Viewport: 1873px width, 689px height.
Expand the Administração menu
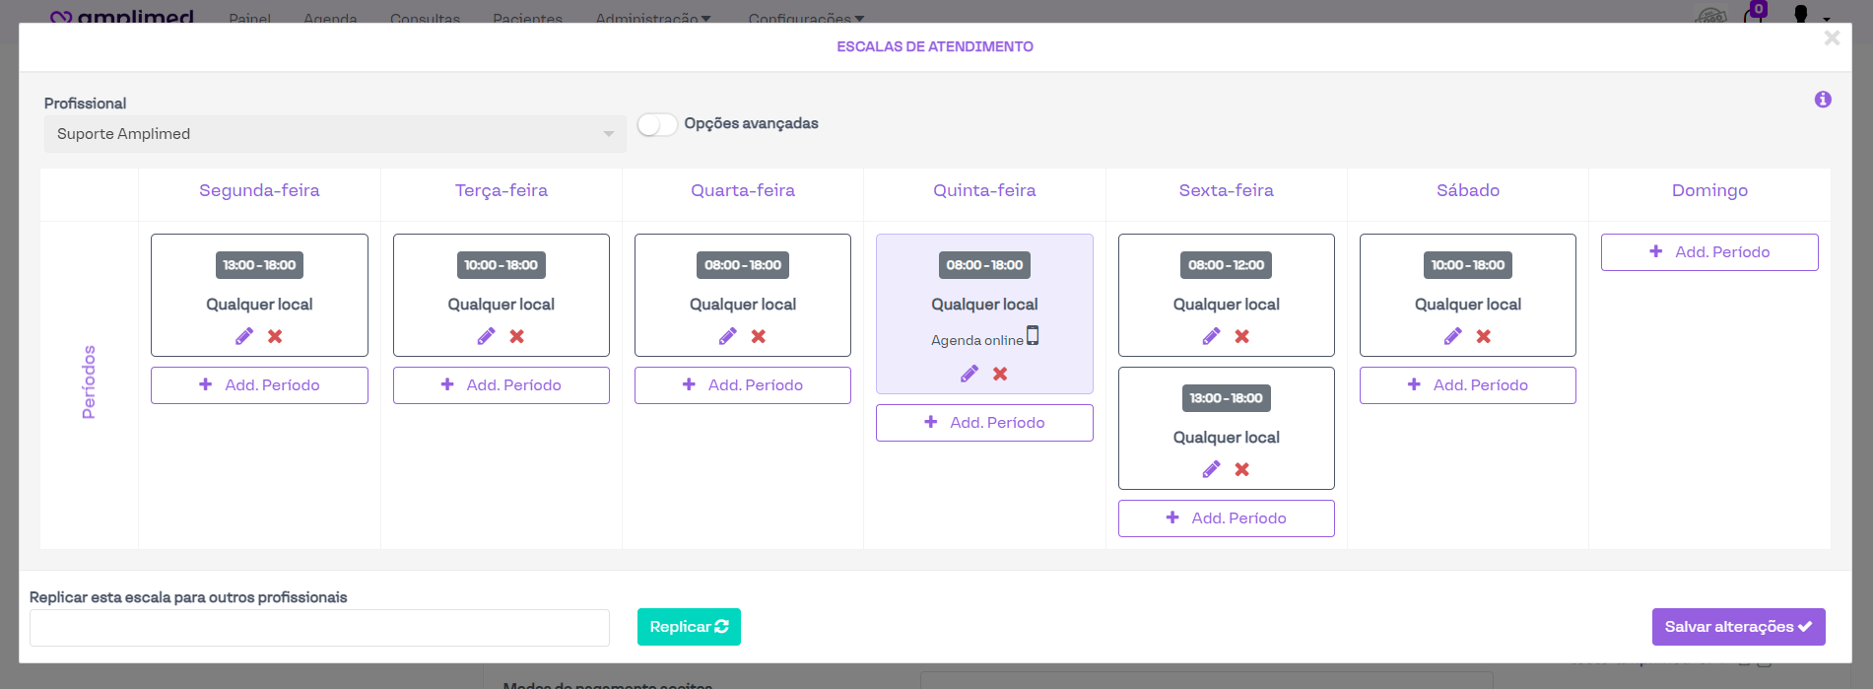point(652,18)
